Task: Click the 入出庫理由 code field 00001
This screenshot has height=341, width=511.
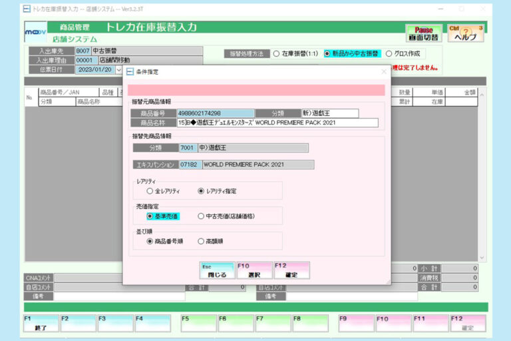Action: point(86,61)
